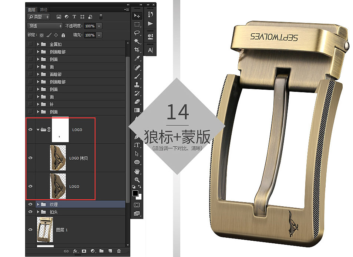Image resolution: width=353 pixels, height=257 pixels.
Task: Delete layer with trash icon
Action: point(119,251)
